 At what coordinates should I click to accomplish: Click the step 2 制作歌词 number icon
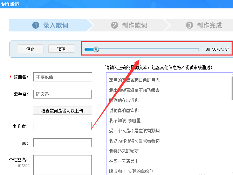(x=115, y=25)
